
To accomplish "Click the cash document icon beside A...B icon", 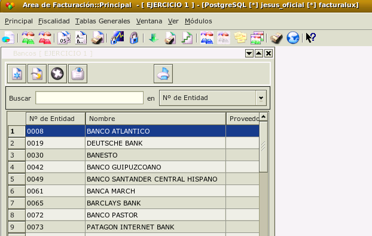I will (x=97, y=38).
